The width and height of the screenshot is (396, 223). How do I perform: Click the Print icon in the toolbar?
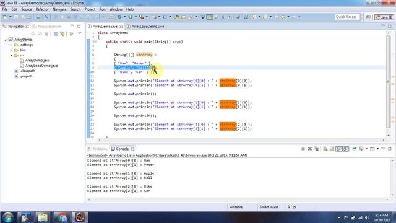pyautogui.click(x=29, y=17)
